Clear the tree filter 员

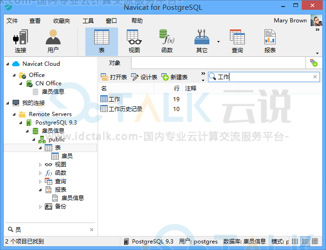point(91,229)
